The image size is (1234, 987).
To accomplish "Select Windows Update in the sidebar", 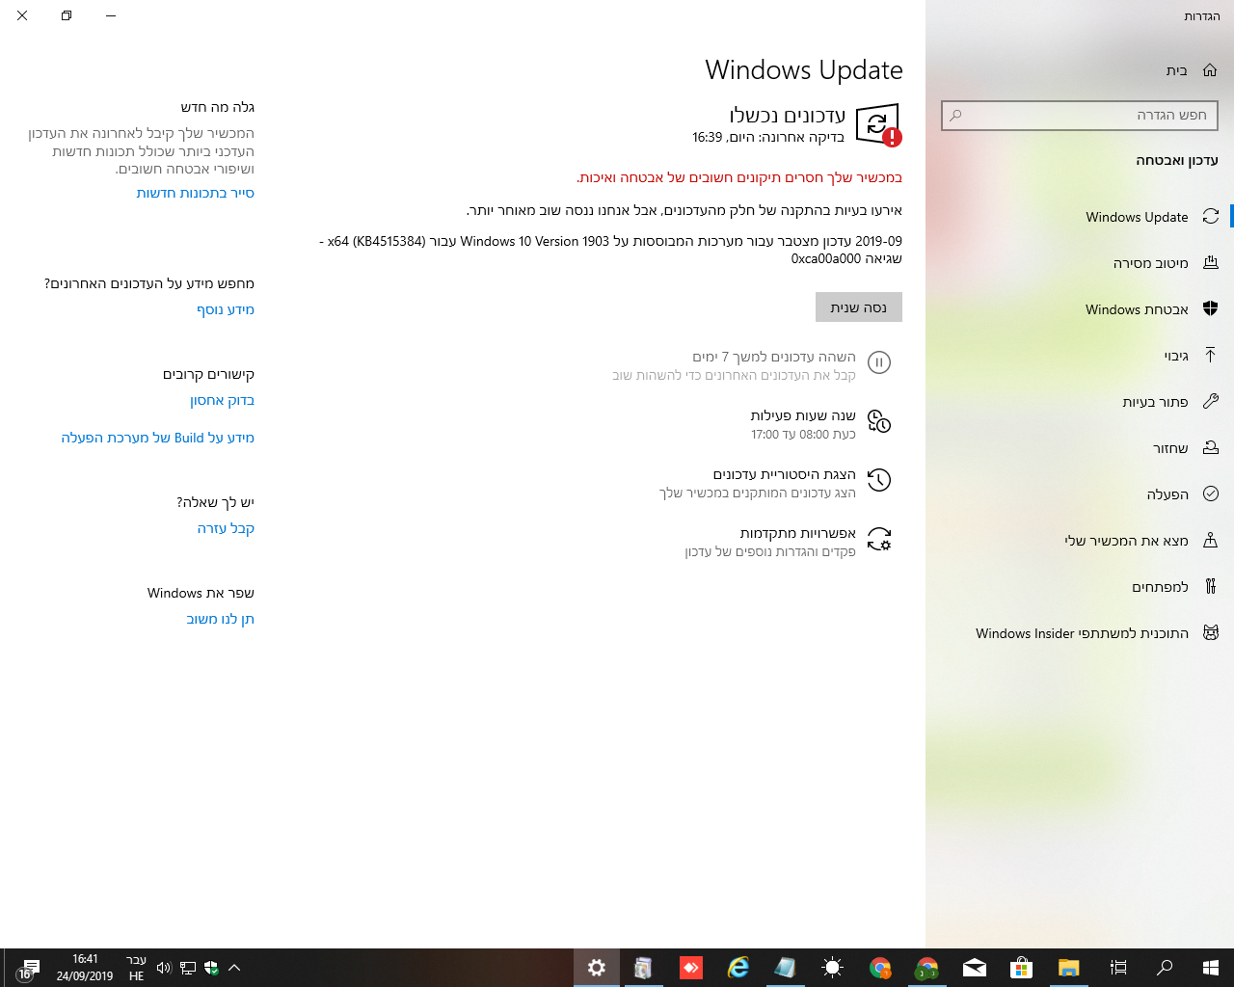I will coord(1080,217).
